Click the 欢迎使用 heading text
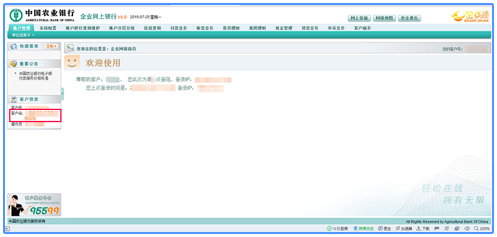This screenshot has height=237, width=497. point(103,63)
